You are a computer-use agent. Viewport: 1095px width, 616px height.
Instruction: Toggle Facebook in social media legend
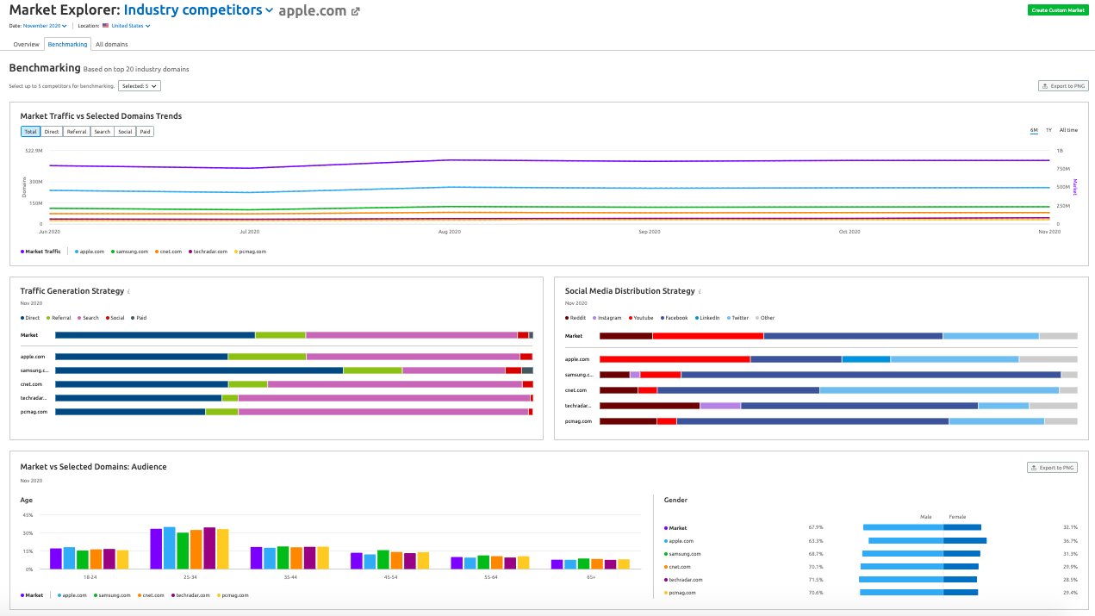click(x=674, y=318)
